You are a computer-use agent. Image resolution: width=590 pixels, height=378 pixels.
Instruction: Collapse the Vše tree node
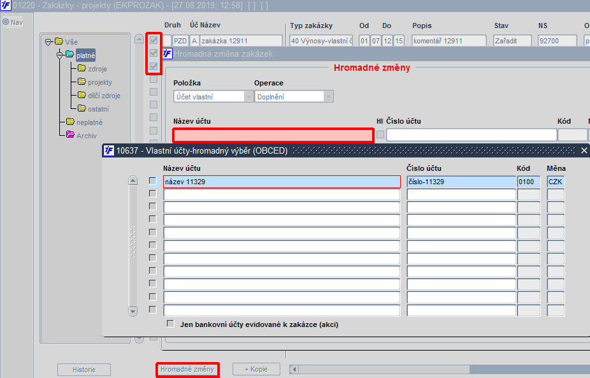click(x=48, y=42)
